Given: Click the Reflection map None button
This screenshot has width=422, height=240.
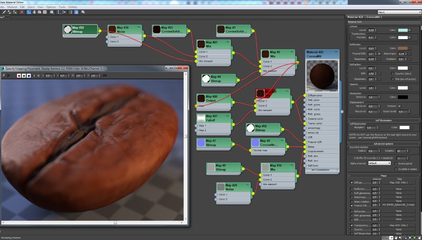Looking at the screenshot, I should (399, 189).
